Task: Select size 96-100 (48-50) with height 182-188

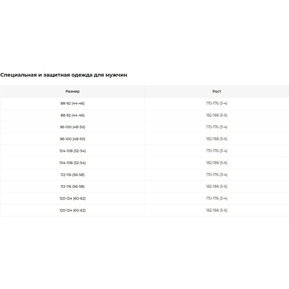Action: point(72,139)
